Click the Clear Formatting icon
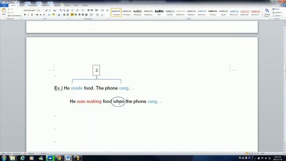 (x=61, y=10)
